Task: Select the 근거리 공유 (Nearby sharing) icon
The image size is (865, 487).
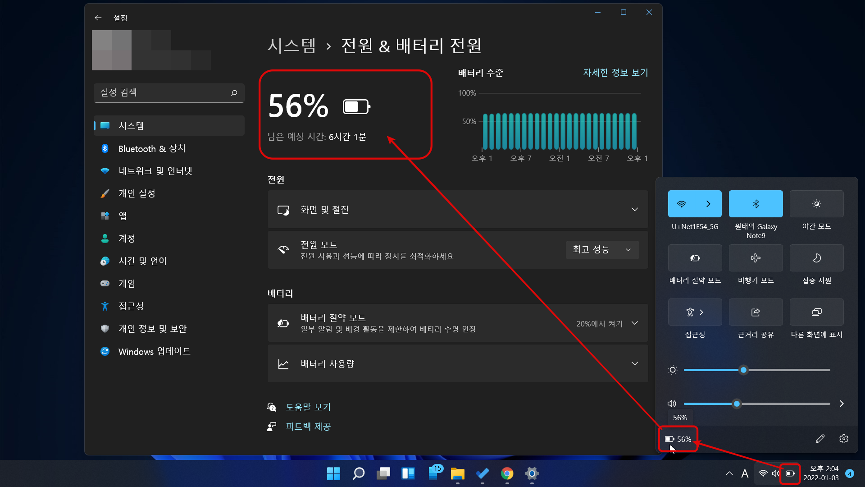Action: pyautogui.click(x=756, y=312)
